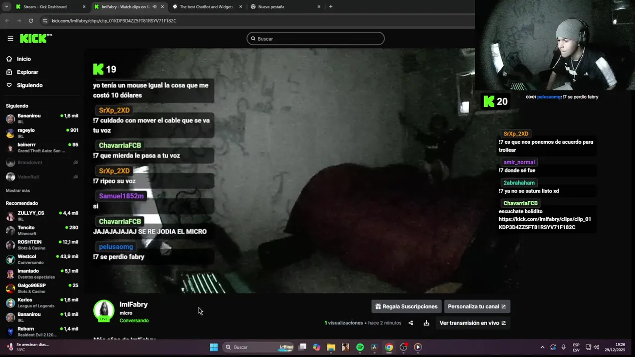Open the Windows Start menu

[x=214, y=347]
